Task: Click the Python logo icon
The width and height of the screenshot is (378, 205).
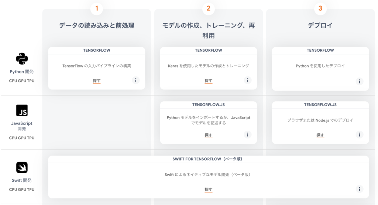Action: point(22,58)
